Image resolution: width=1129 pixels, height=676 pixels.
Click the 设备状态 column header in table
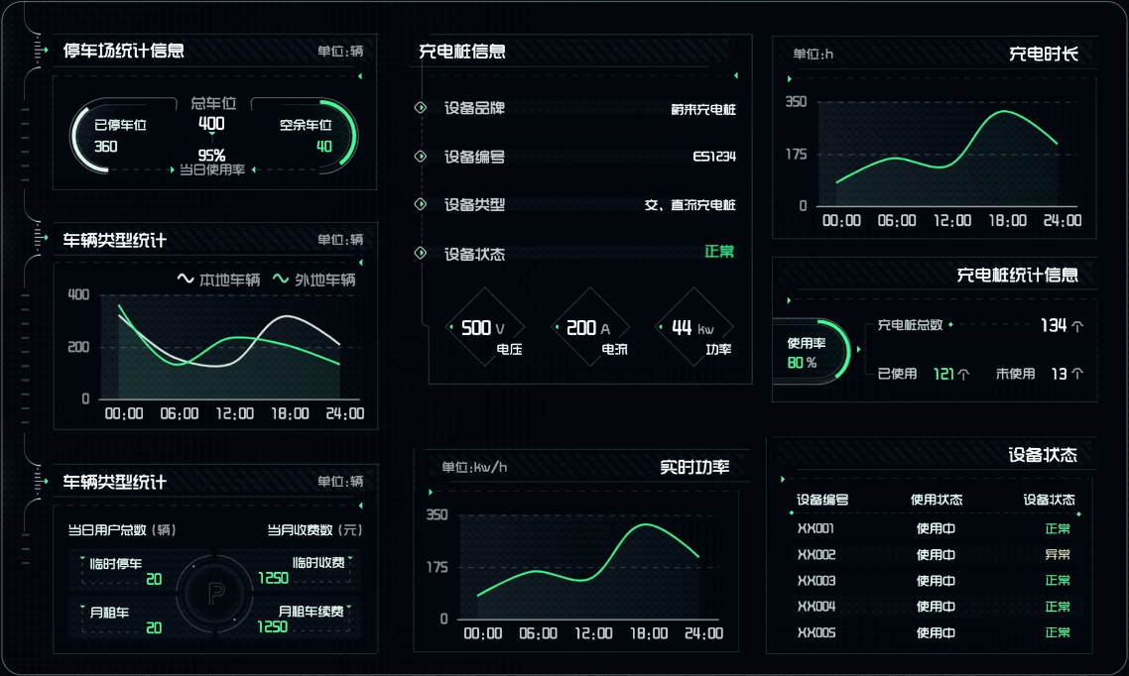point(1049,500)
